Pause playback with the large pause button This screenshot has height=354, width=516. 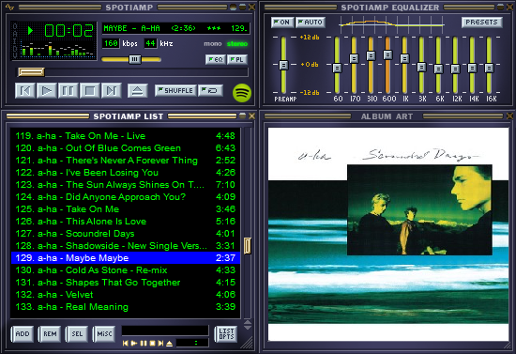[68, 90]
